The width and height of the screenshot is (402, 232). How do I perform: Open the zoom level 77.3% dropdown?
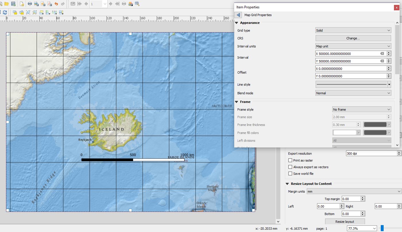coord(362,229)
